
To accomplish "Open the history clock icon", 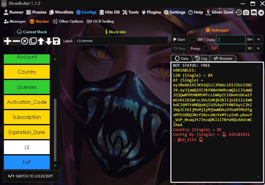I will point(239,12).
